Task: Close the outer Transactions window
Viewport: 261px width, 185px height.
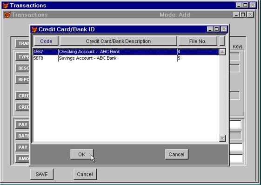Action: pyautogui.click(x=253, y=5)
